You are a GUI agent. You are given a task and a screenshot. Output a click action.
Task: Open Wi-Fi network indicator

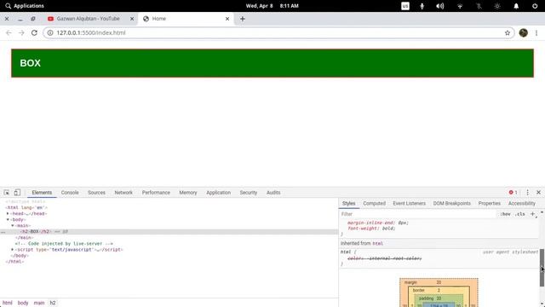coord(460,6)
